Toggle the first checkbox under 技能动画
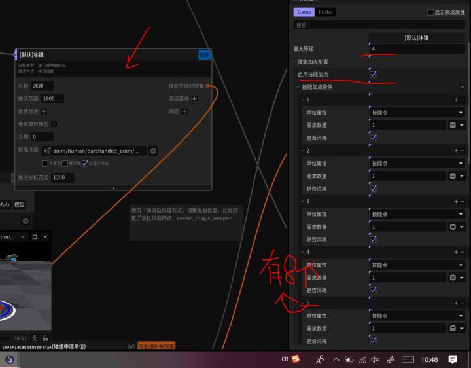The width and height of the screenshot is (471, 368). pyautogui.click(x=45, y=163)
